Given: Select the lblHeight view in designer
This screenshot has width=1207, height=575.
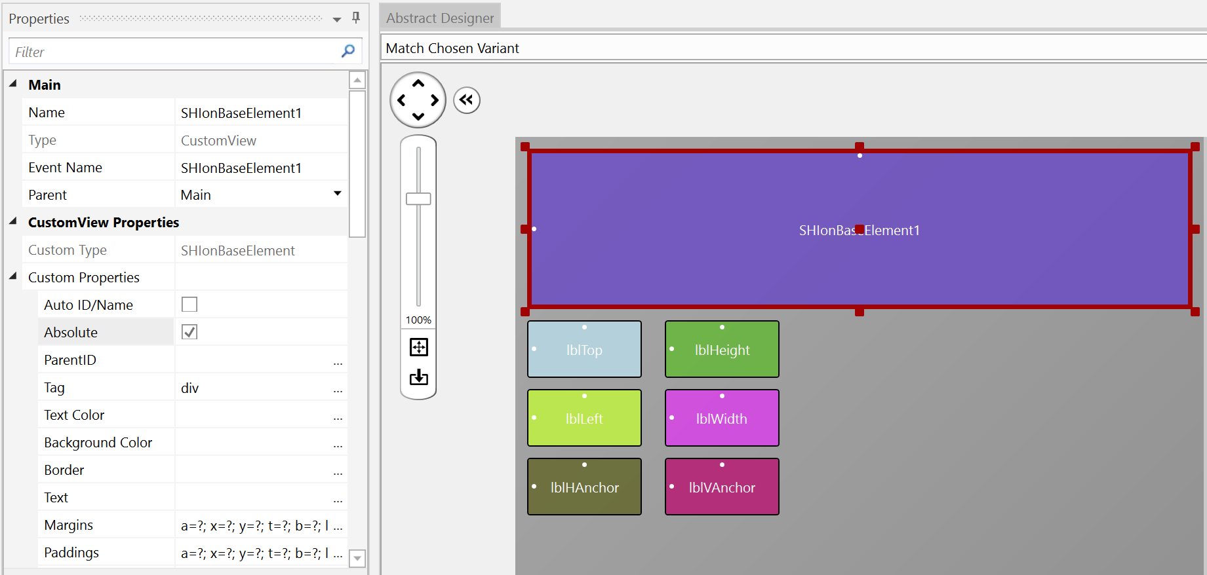Looking at the screenshot, I should point(722,349).
